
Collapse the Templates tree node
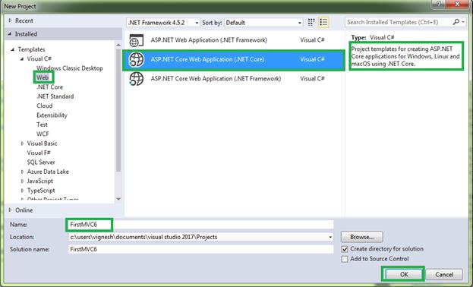point(13,49)
